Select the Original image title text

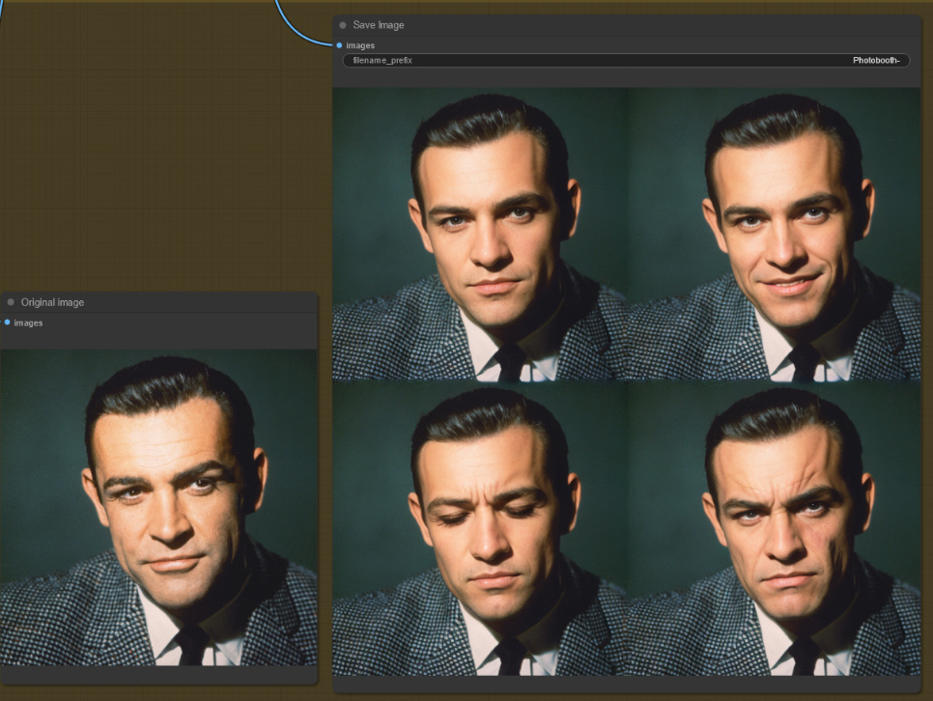click(54, 302)
